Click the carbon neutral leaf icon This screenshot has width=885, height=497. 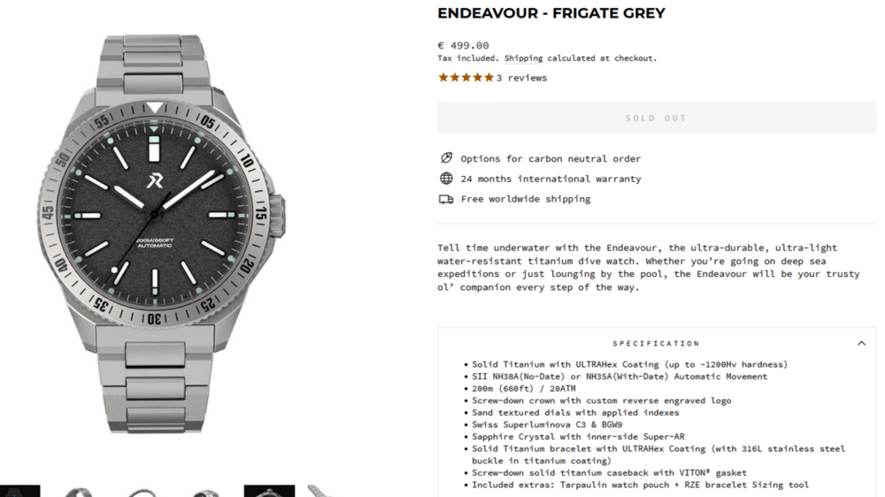tap(446, 158)
